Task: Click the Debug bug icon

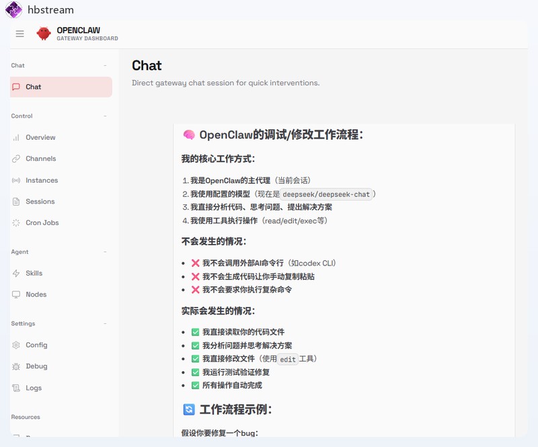Action: pos(16,366)
